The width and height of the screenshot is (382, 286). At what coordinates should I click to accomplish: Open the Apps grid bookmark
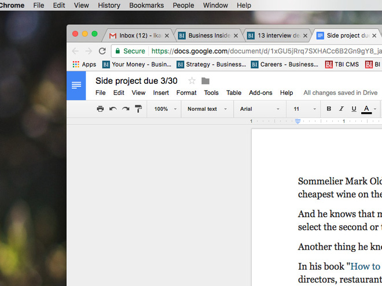click(x=85, y=65)
